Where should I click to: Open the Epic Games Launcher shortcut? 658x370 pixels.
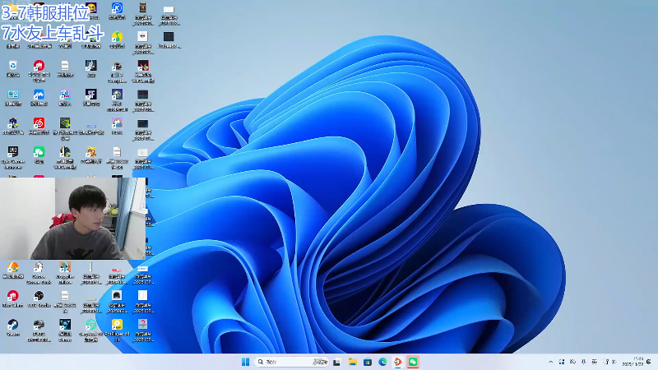[x=13, y=152]
